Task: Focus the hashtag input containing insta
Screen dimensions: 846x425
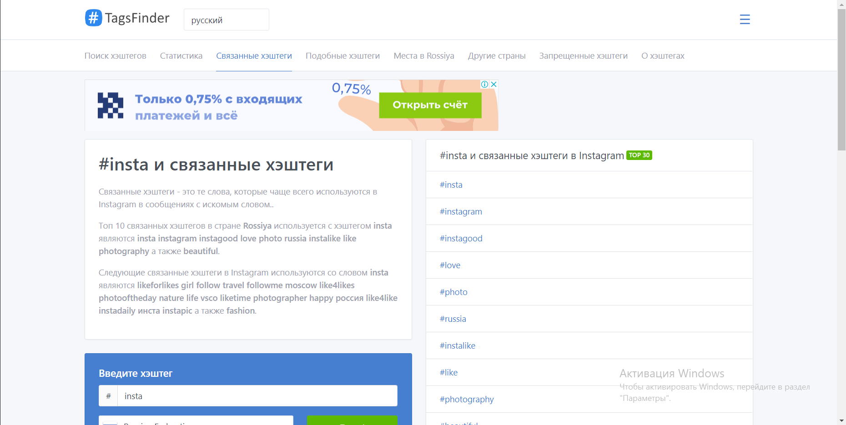Action: [257, 396]
